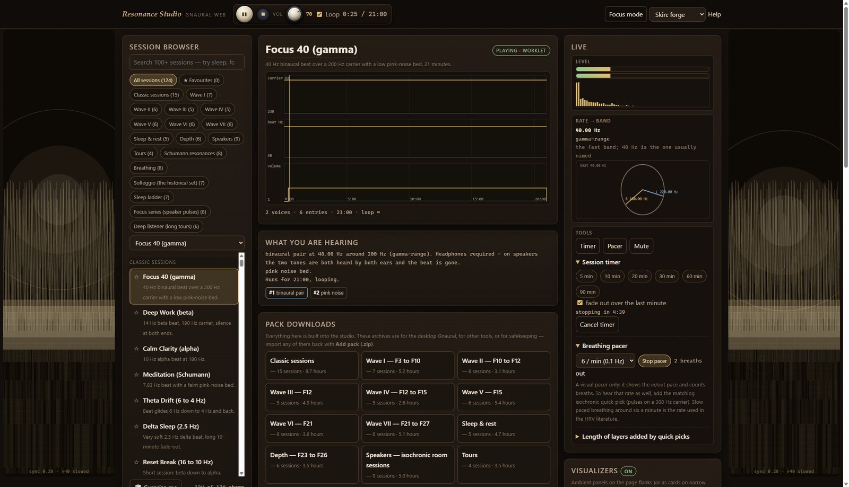Select the #1 binaural pair voice chip

click(287, 293)
